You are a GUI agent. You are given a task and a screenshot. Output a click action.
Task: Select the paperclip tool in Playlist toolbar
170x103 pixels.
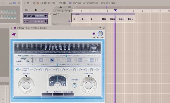[34, 3]
